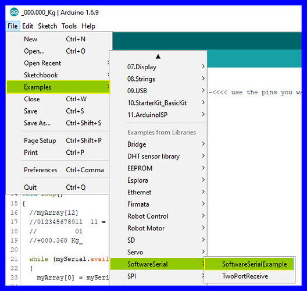Expand the Open Recent submenu
This screenshot has width=307, height=291.
[58, 63]
